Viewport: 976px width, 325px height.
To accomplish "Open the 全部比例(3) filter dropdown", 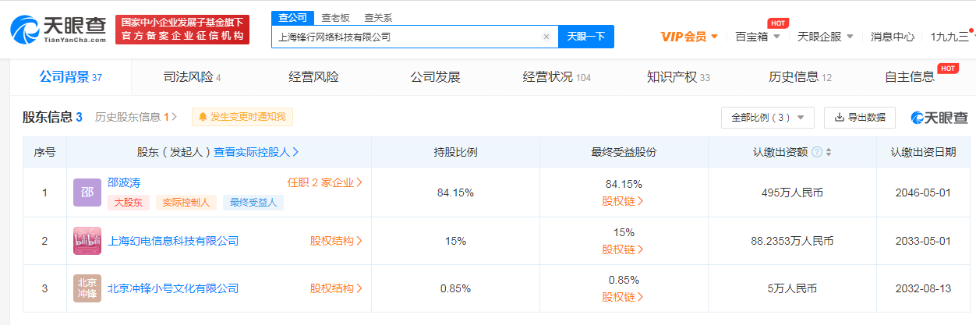I will click(768, 117).
